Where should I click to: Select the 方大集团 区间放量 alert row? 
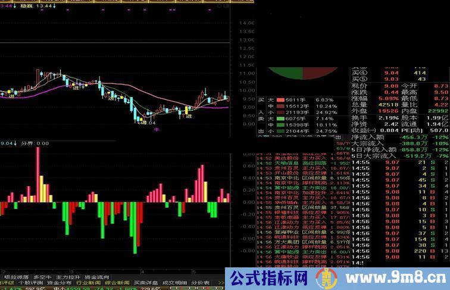(303, 242)
